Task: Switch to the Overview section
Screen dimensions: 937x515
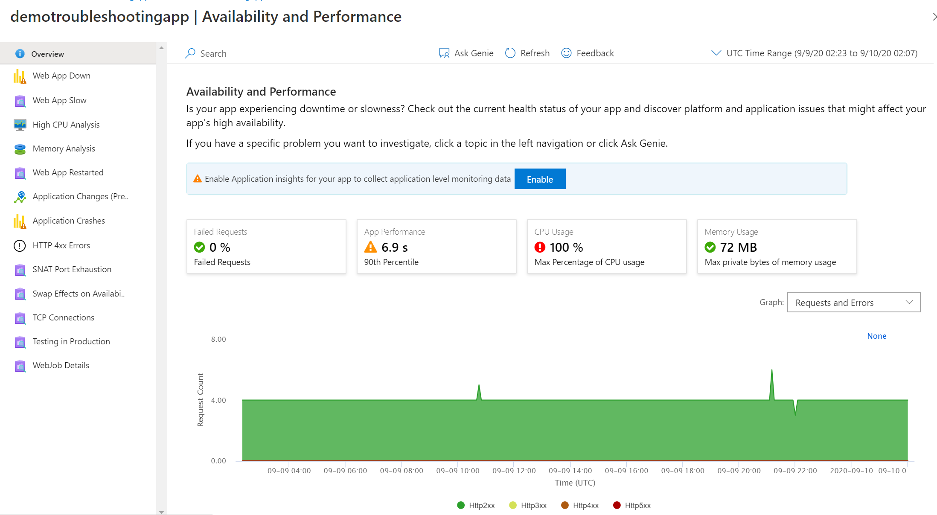Action: (47, 54)
